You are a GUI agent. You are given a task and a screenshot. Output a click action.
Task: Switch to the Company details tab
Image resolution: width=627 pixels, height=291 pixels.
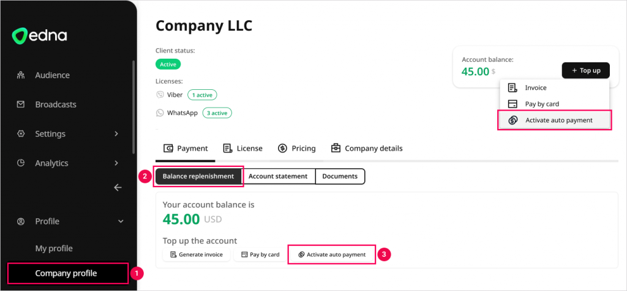pyautogui.click(x=366, y=149)
